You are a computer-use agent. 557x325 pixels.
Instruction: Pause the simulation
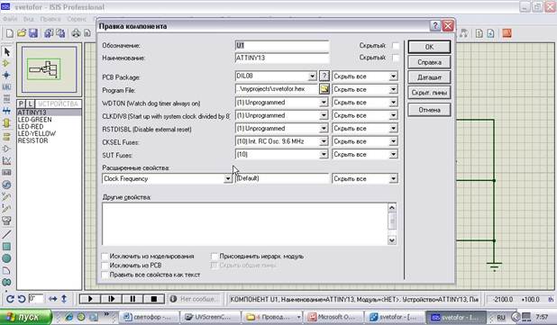pos(132,299)
